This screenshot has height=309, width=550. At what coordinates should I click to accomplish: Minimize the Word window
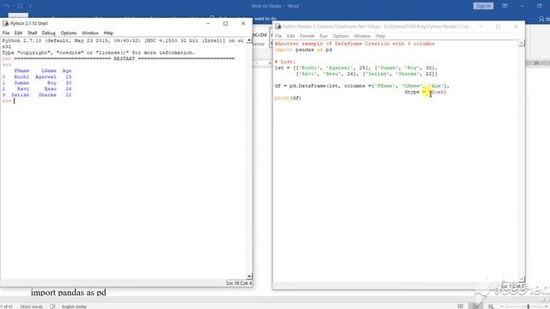(x=522, y=6)
